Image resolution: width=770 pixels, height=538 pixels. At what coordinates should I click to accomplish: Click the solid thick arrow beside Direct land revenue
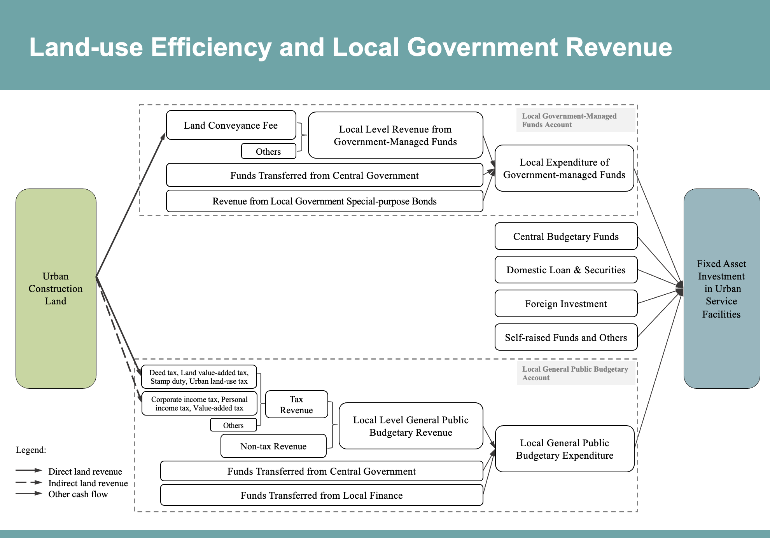click(x=29, y=470)
